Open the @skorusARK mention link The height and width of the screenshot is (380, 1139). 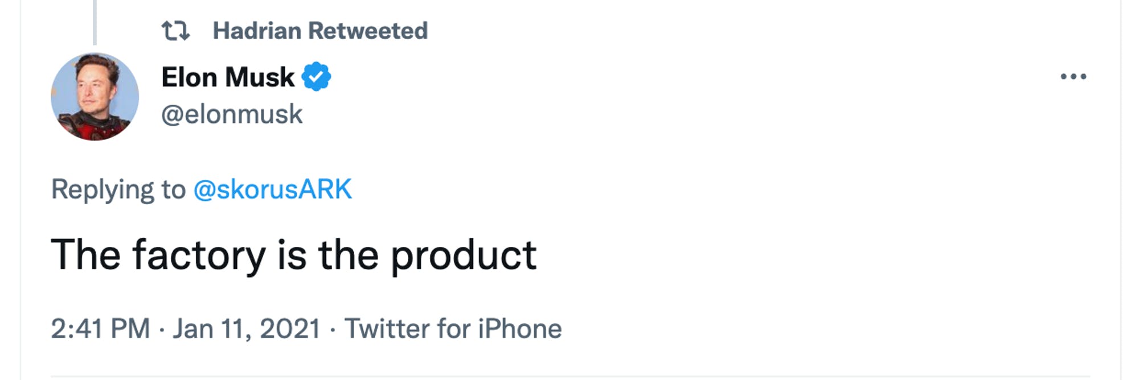coord(273,189)
